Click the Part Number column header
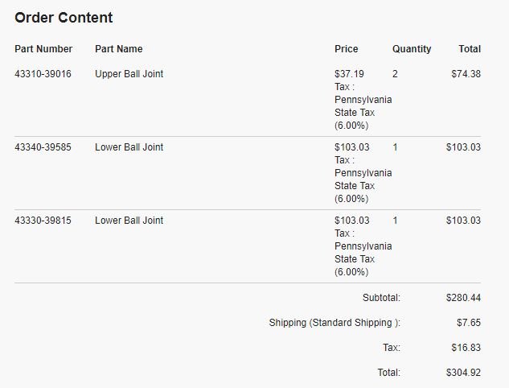This screenshot has width=509, height=388. [x=43, y=49]
